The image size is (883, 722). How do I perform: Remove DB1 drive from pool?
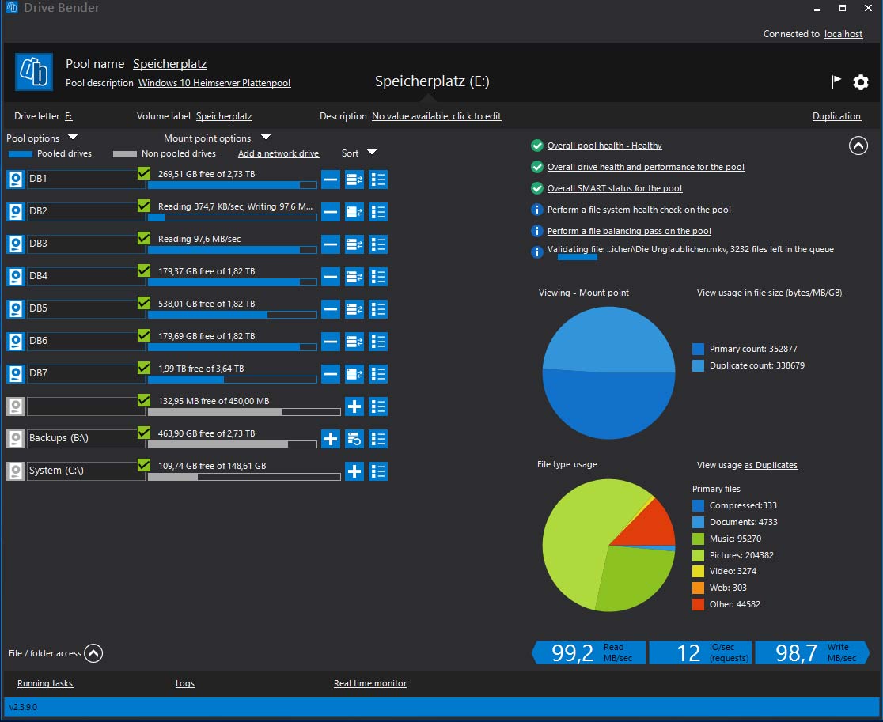pos(331,180)
